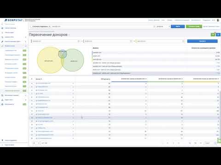Click the wrench icon in the sidebar
The height and width of the screenshot is (165, 221).
pyautogui.click(x=2, y=42)
